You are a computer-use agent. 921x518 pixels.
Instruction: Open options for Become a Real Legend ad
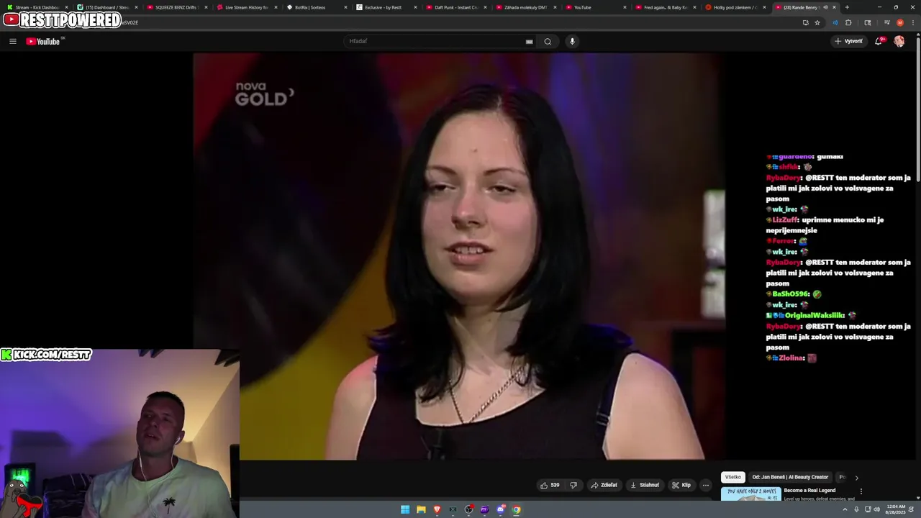(861, 491)
